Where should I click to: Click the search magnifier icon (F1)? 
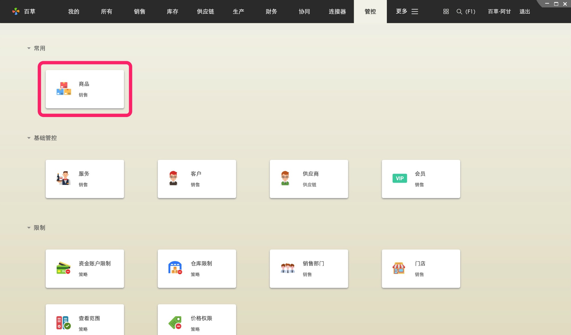[459, 11]
